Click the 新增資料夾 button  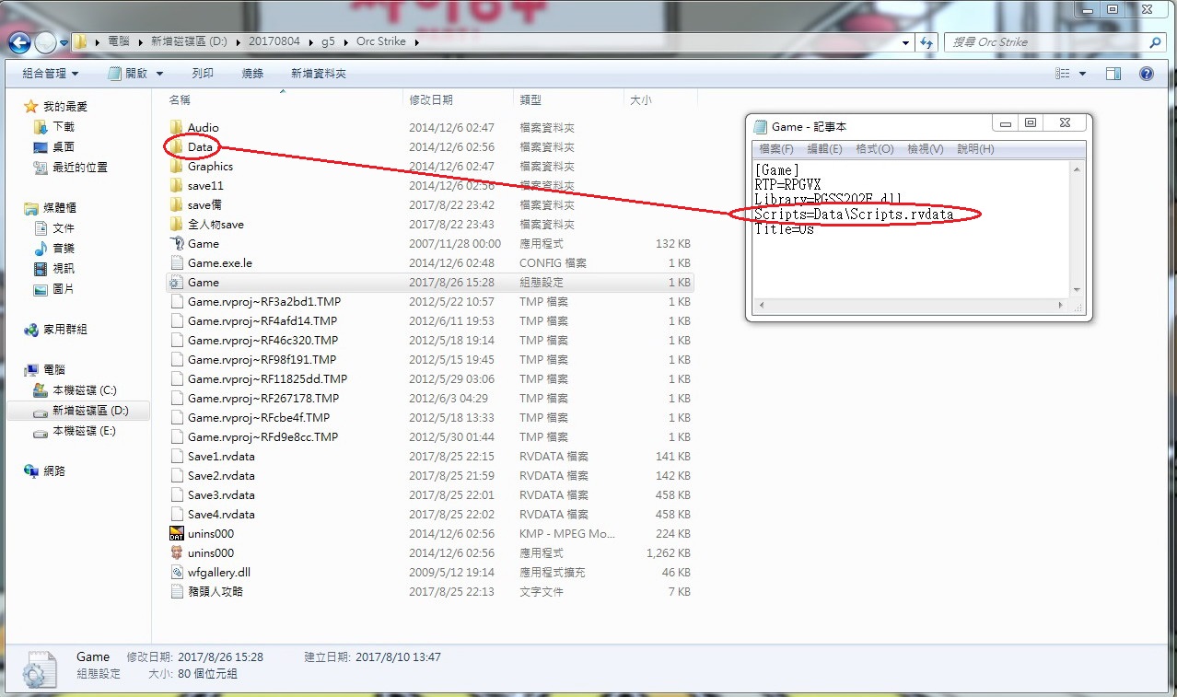(318, 74)
